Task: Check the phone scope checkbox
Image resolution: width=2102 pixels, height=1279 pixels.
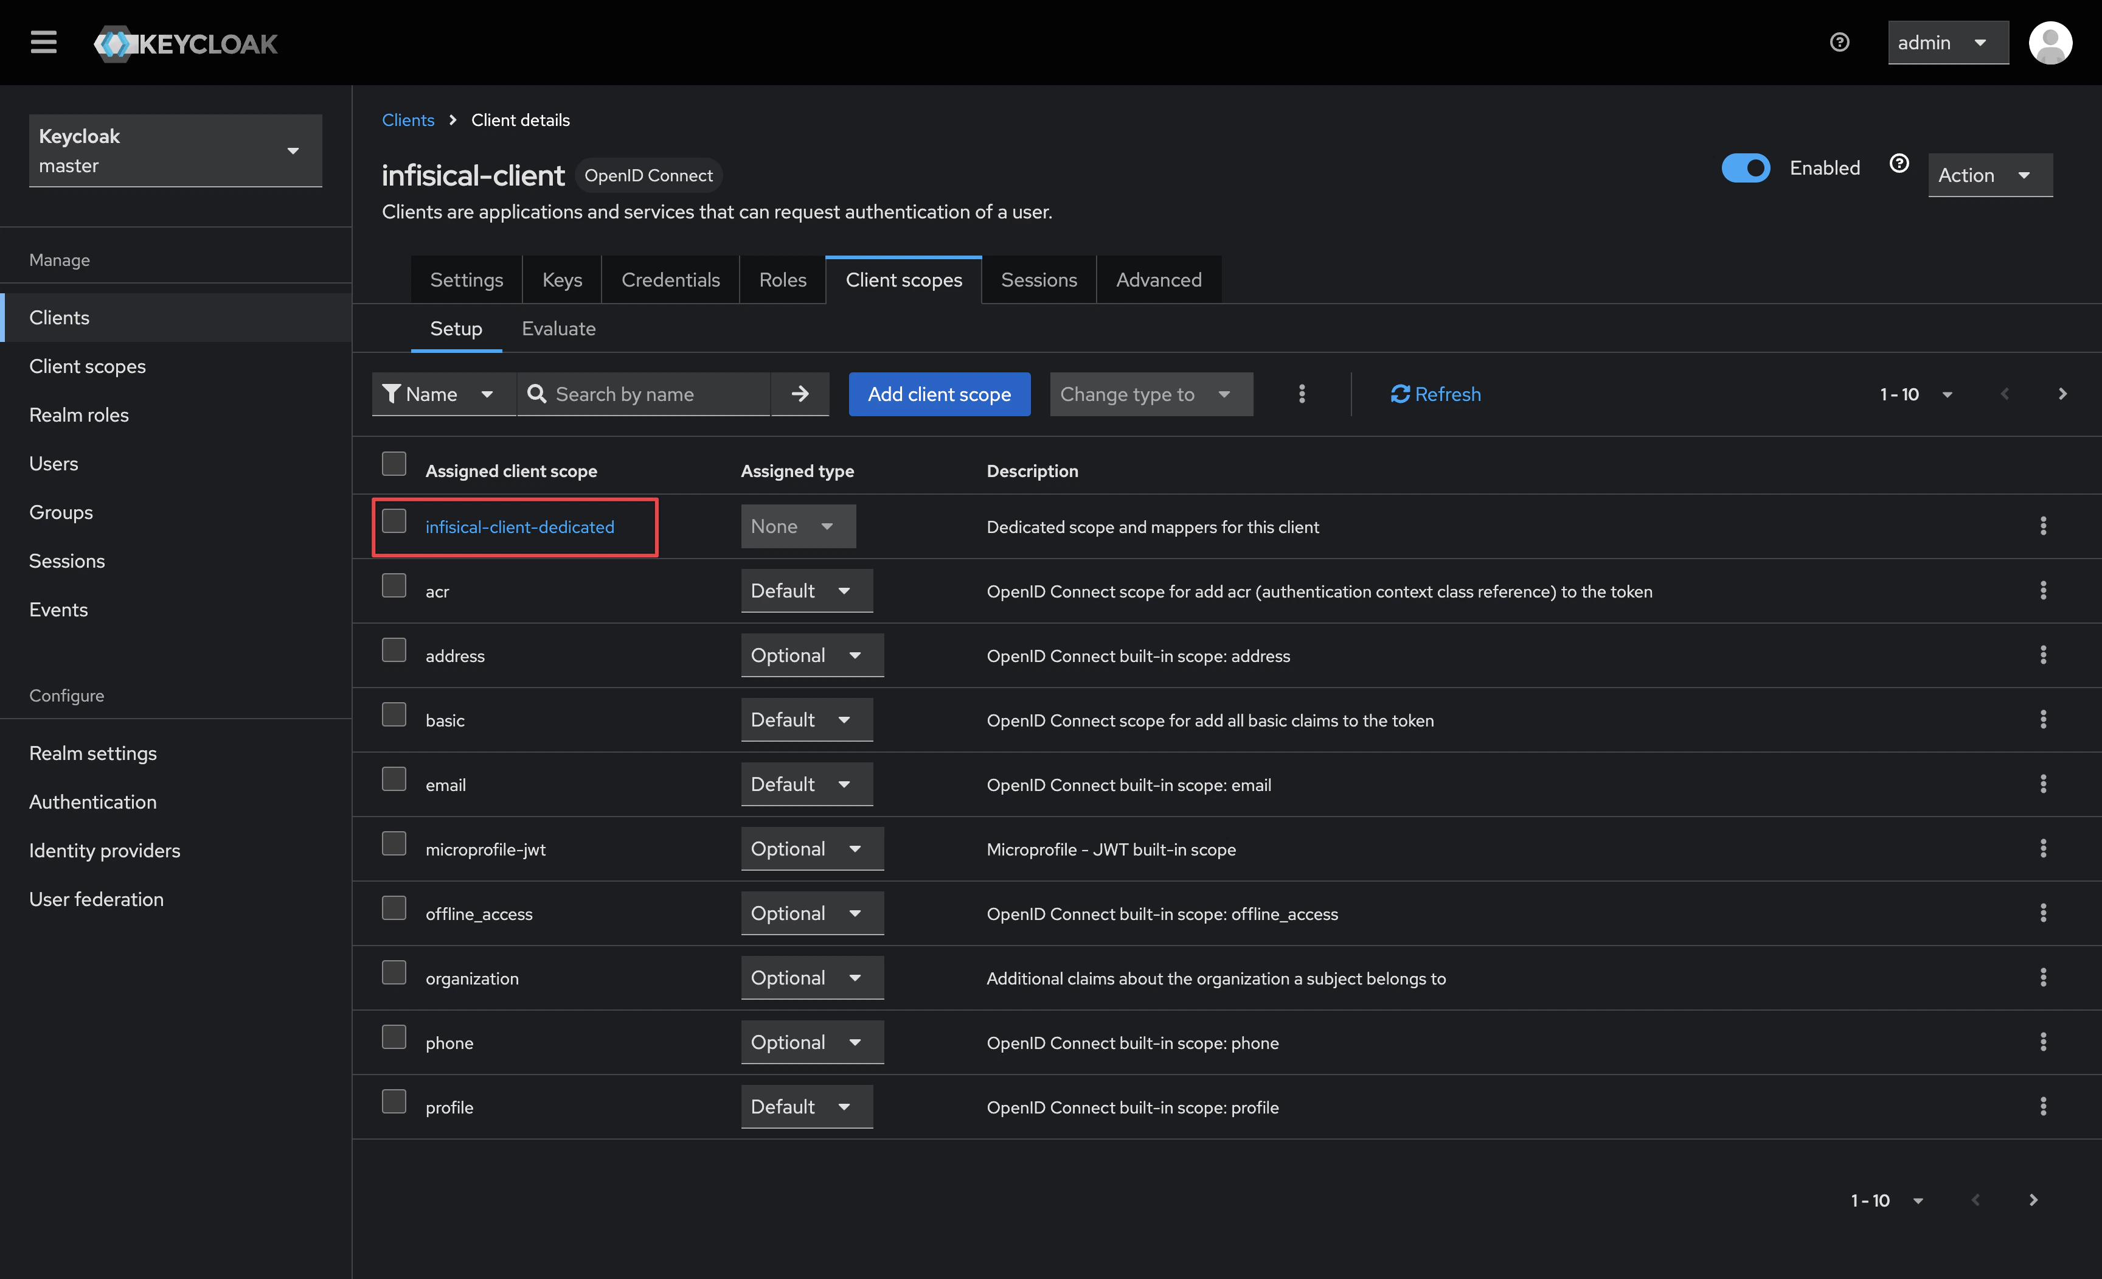Action: click(394, 1037)
